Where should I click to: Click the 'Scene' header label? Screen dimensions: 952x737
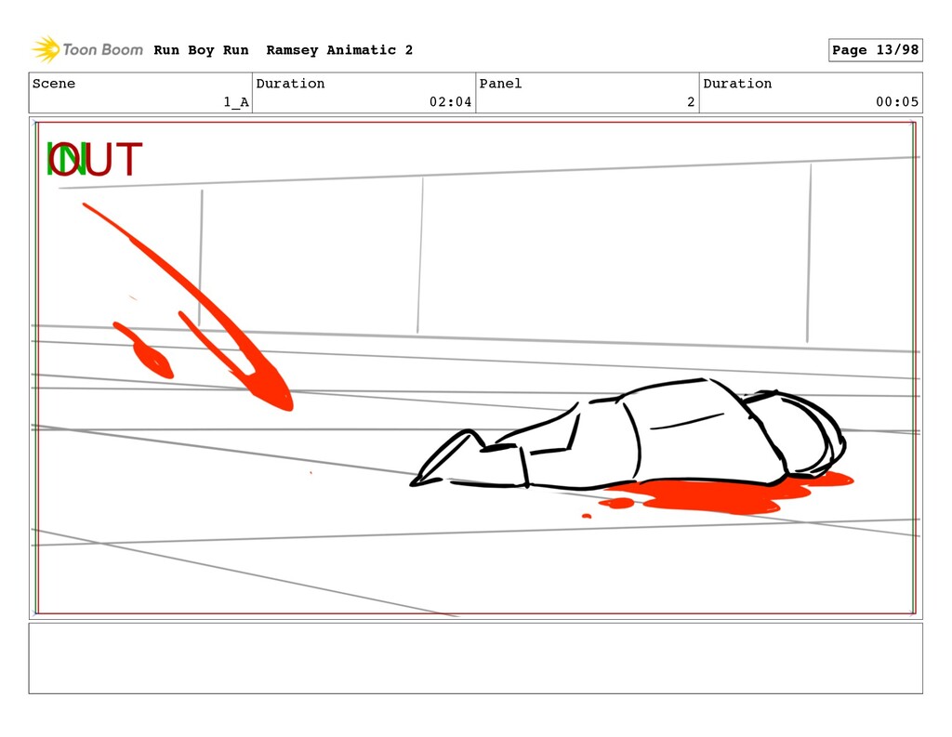click(x=54, y=83)
